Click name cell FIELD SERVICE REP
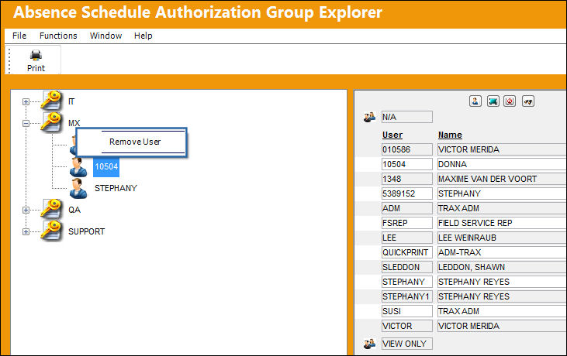 [x=502, y=223]
